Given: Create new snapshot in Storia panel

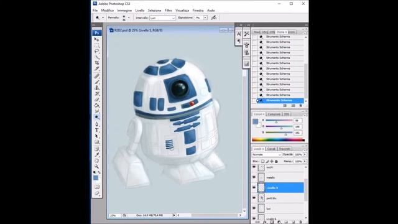Looking at the screenshot, I should tap(293, 105).
